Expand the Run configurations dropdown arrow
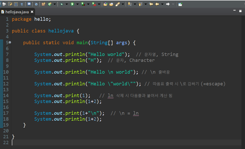The image size is (245, 149). tap(77, 4)
